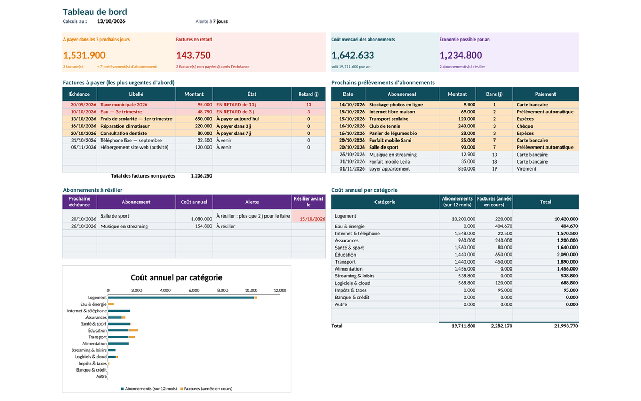Click the alert threshold '7 jours' value
Image resolution: width=641 pixels, height=401 pixels.
[220, 21]
